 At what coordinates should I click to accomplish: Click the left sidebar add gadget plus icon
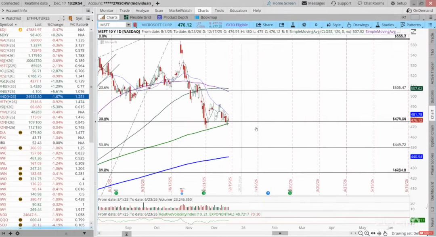pos(10,233)
